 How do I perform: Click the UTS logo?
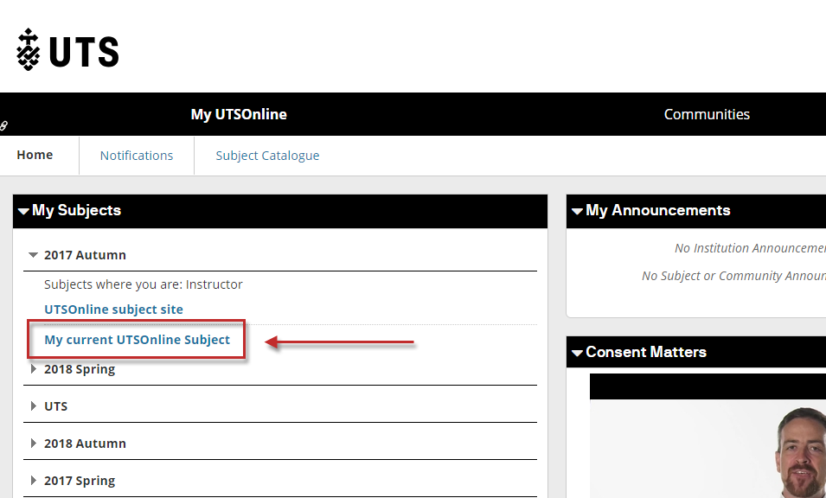tap(67, 50)
